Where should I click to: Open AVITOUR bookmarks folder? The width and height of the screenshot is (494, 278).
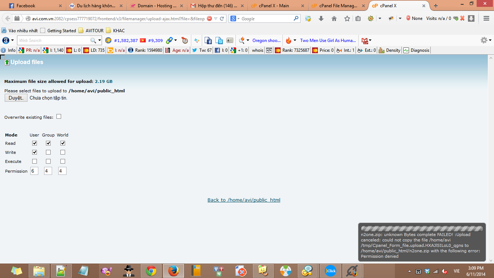[91, 30]
